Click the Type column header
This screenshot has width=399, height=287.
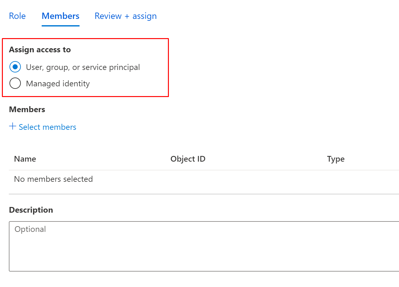click(336, 159)
